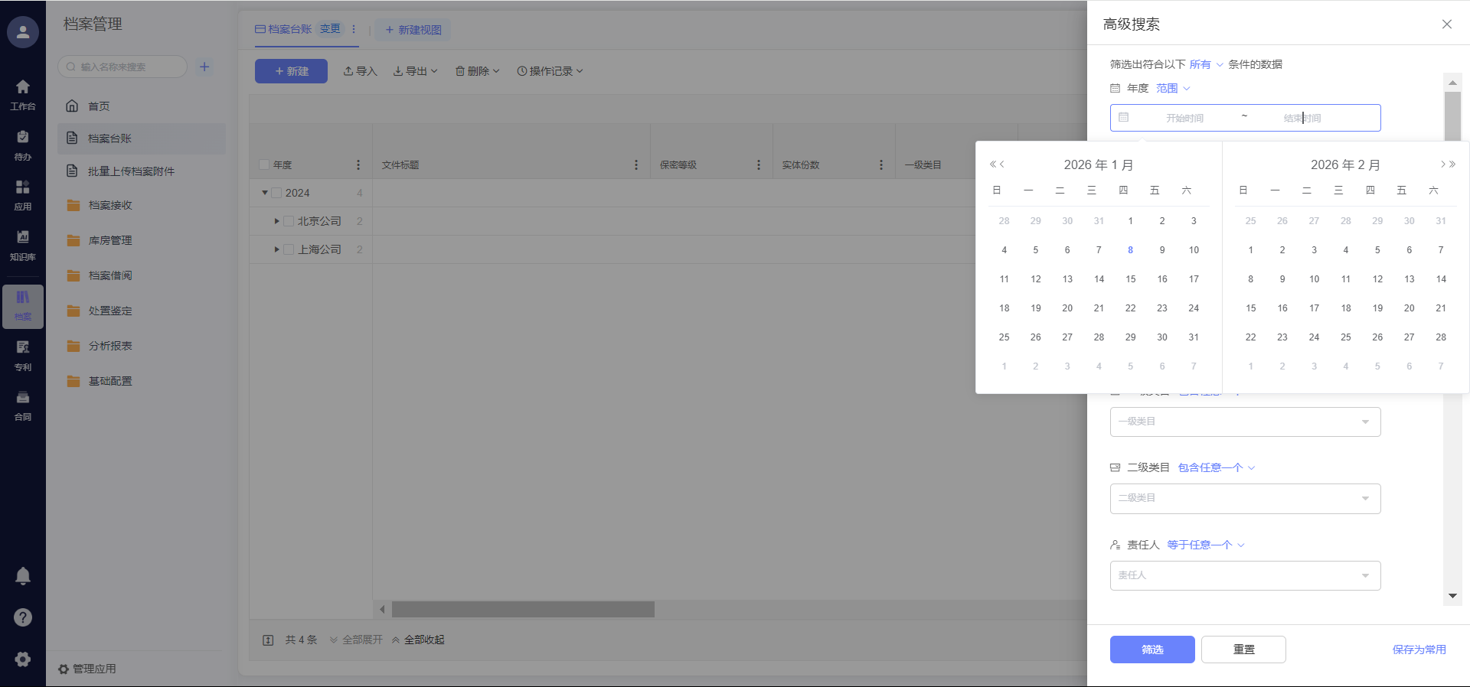
Task: Open 档案借阅 in the left menu
Action: [x=110, y=275]
